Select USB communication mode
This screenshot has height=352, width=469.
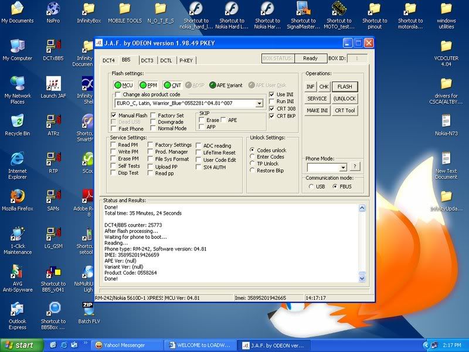[311, 187]
